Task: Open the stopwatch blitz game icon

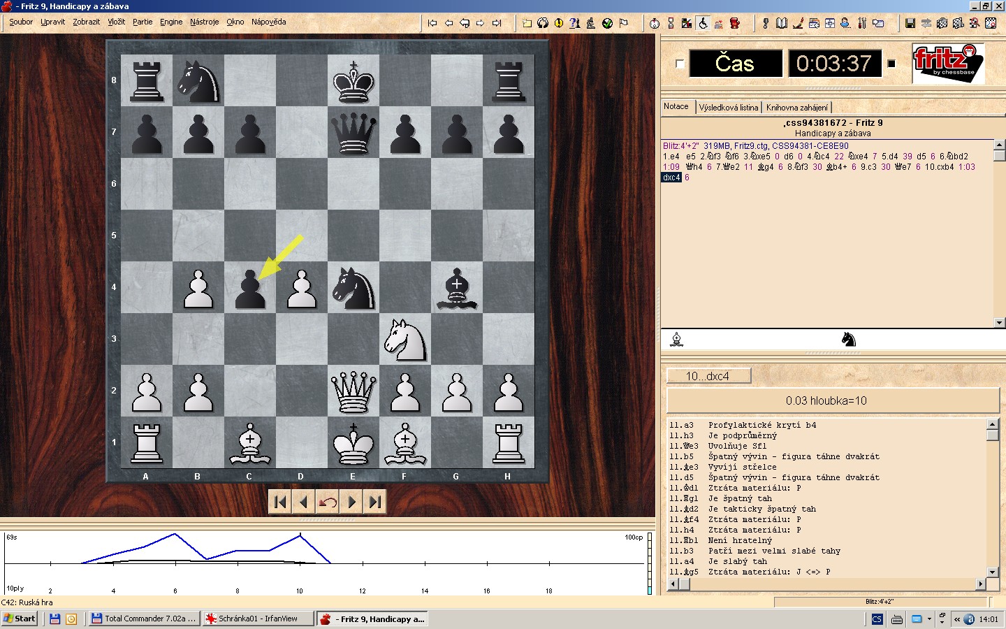Action: click(655, 23)
